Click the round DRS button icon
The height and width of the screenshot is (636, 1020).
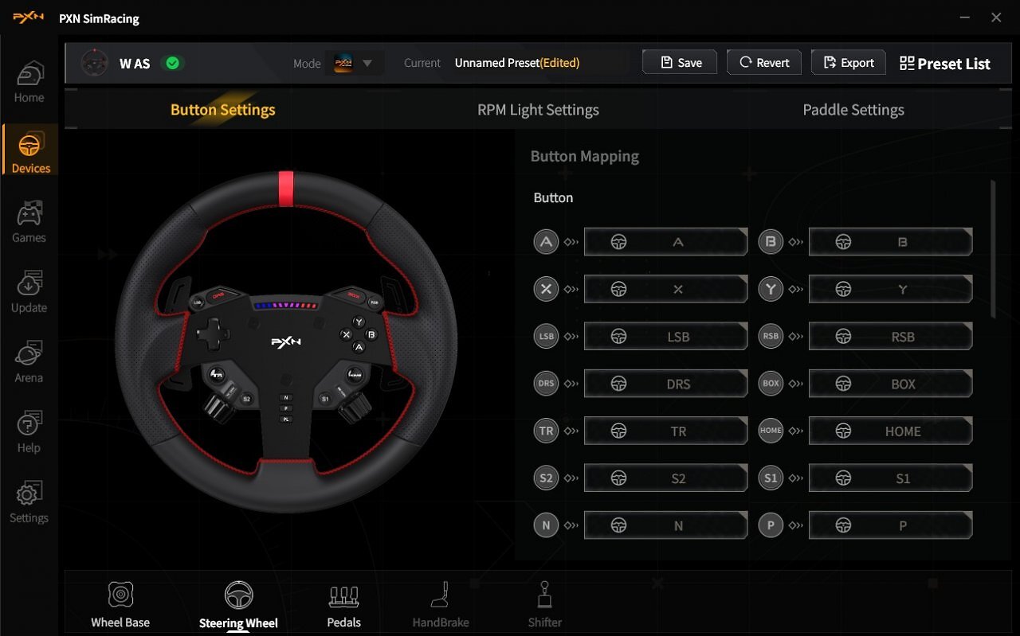coord(546,384)
